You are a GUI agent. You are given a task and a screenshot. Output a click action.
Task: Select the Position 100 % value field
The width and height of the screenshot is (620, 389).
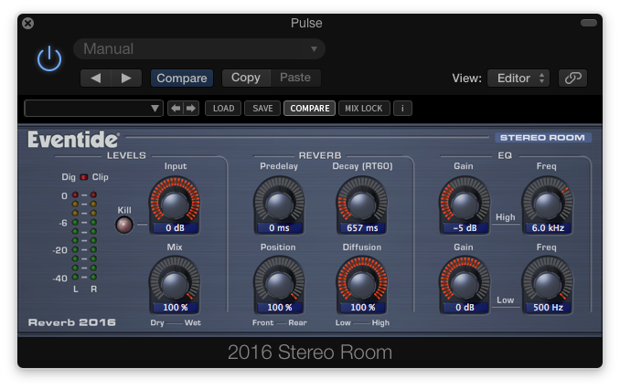click(x=279, y=307)
